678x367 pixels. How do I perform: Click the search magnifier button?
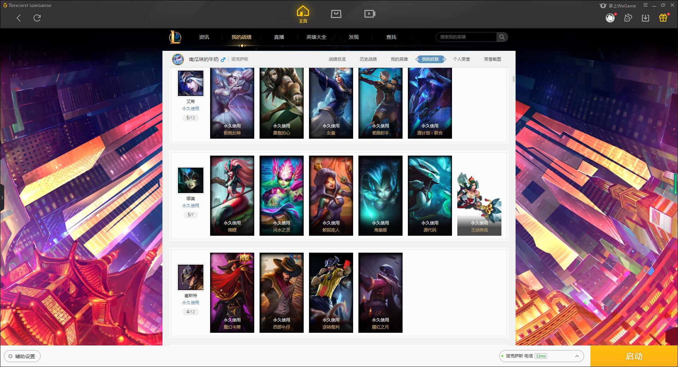pos(502,37)
